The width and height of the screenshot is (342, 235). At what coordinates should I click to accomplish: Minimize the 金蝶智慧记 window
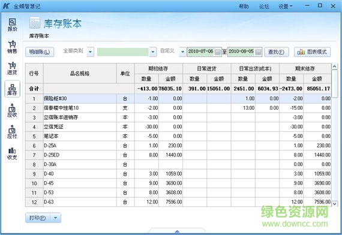(307, 6)
